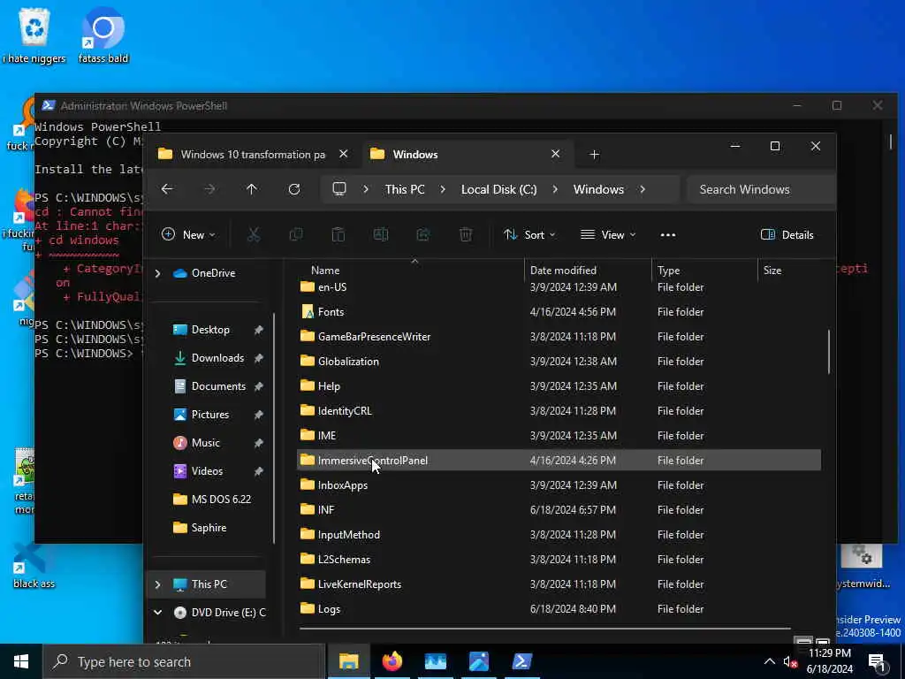Click Local Disk (C:) breadcrumb
Image resolution: width=905 pixels, height=679 pixels.
click(x=498, y=189)
